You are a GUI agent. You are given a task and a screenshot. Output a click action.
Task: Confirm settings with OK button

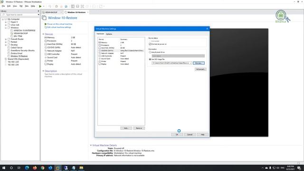pyautogui.click(x=177, y=134)
